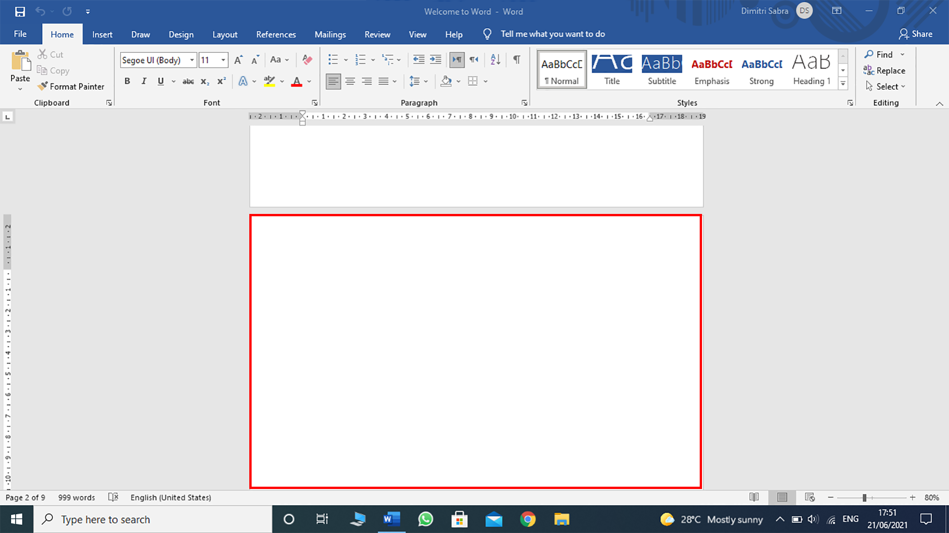Open the Clipboard dialog launcher
This screenshot has height=533, width=949.
pos(109,102)
